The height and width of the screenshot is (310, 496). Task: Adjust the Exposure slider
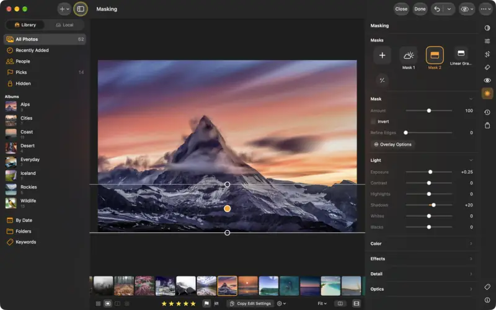coord(429,172)
